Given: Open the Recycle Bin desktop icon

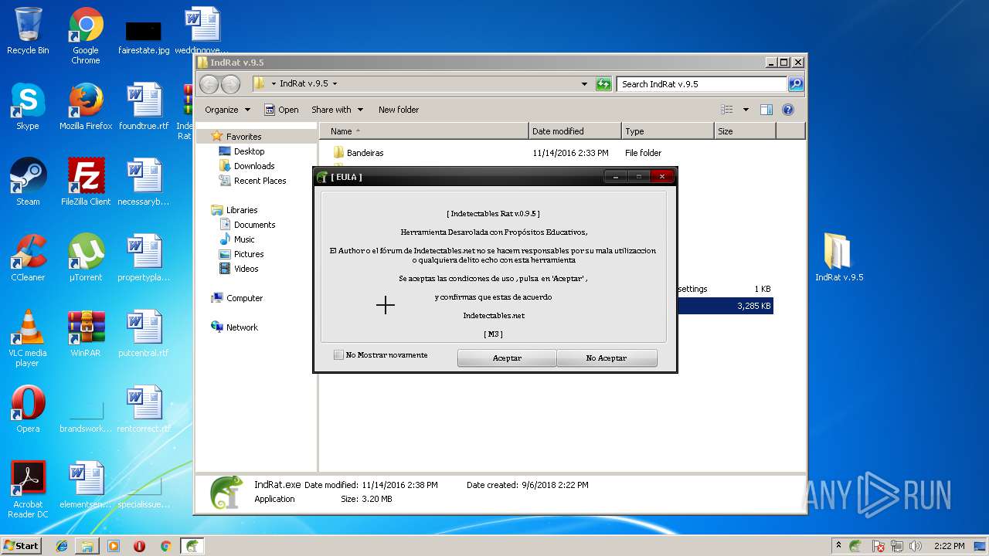Looking at the screenshot, I should (28, 31).
